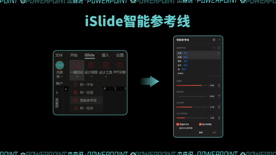This screenshot has width=276, height=155.
Task: Click the 设计排版 layout icon
Action: (91, 65)
